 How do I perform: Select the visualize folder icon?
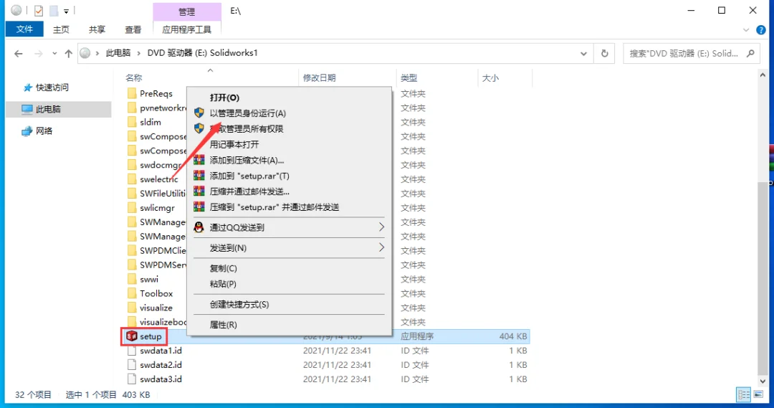point(132,308)
